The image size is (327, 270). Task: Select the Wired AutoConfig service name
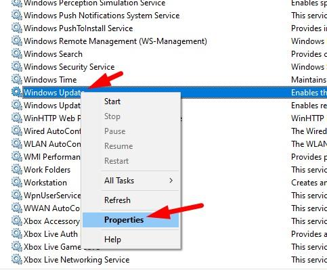[x=52, y=131]
